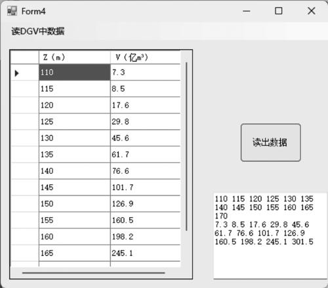
Task: Click the 读出数据 button
Action: click(271, 142)
